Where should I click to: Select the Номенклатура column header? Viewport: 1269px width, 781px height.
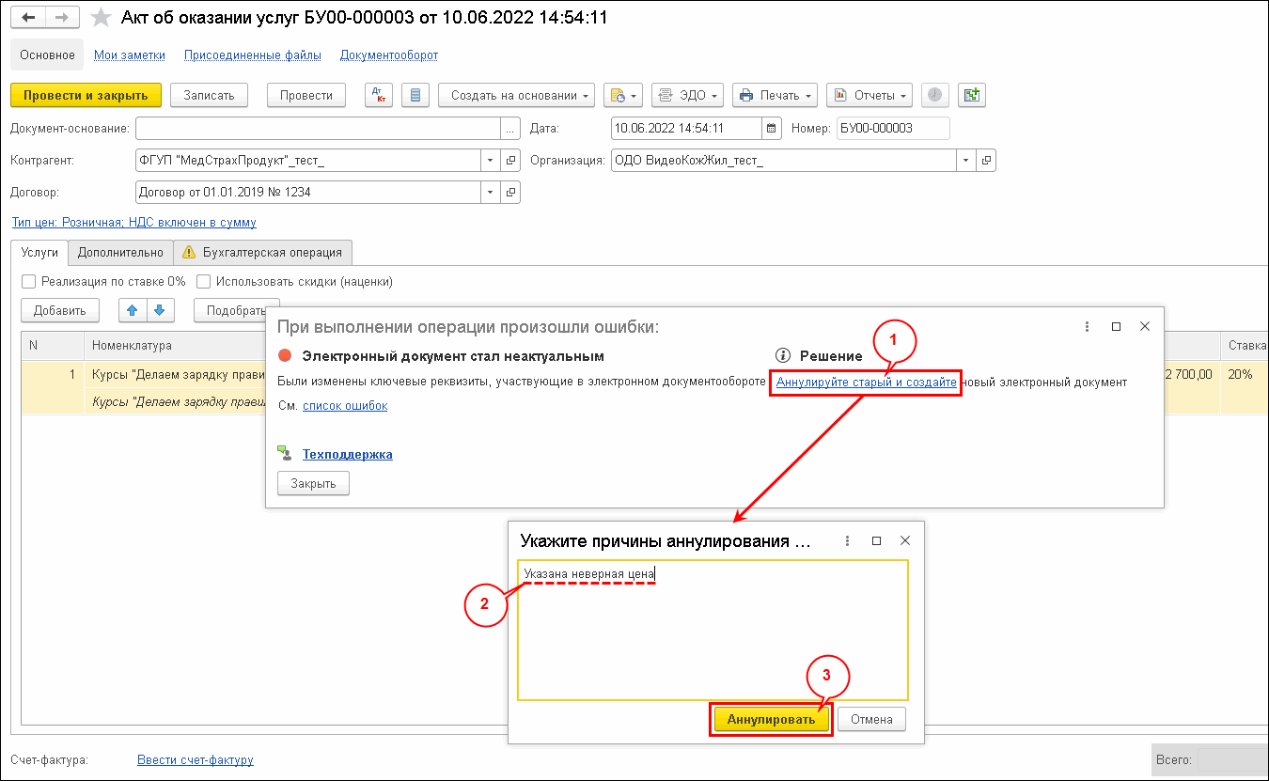175,345
